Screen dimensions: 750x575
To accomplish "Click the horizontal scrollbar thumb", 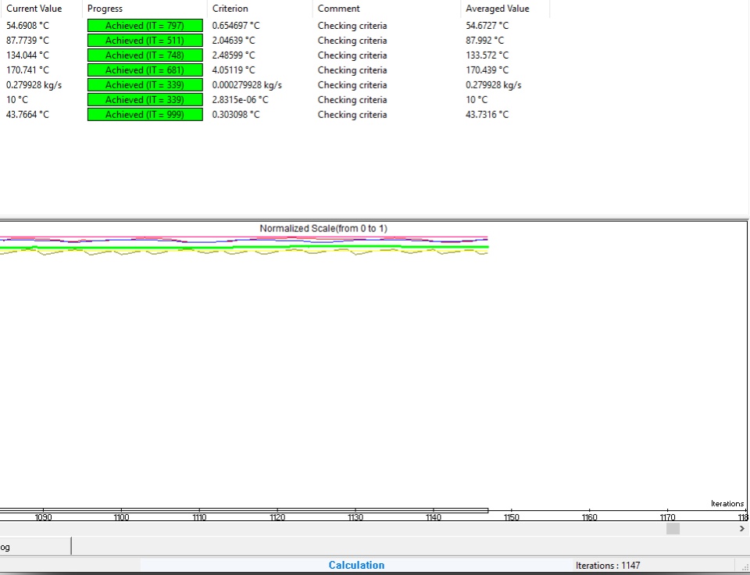I will [673, 529].
